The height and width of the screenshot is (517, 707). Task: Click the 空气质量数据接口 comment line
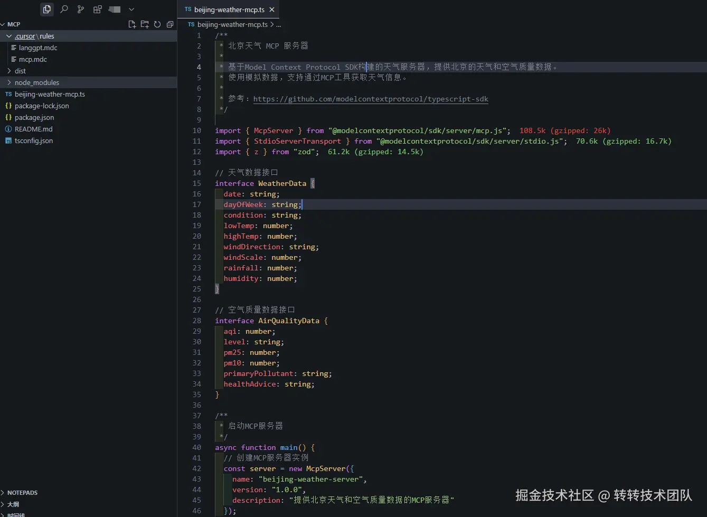tap(255, 310)
